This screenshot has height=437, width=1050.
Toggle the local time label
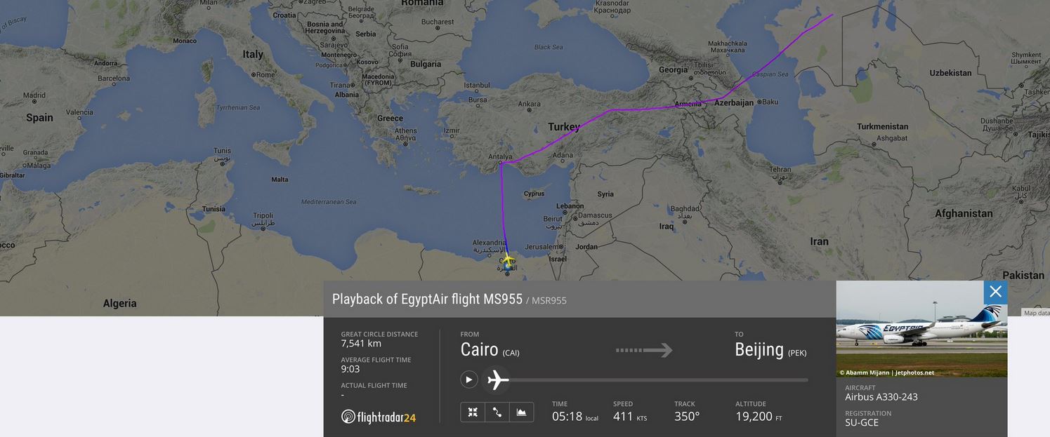[592, 419]
